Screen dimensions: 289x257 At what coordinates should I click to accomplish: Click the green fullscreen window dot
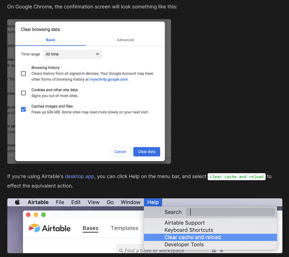click(44, 215)
